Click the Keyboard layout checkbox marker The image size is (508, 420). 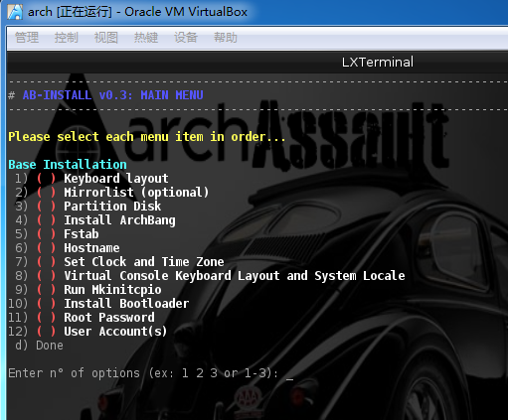[x=46, y=179]
